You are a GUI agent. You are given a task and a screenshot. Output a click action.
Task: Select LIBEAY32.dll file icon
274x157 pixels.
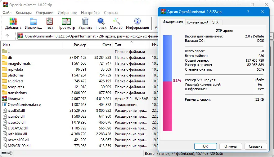(x=5, y=128)
